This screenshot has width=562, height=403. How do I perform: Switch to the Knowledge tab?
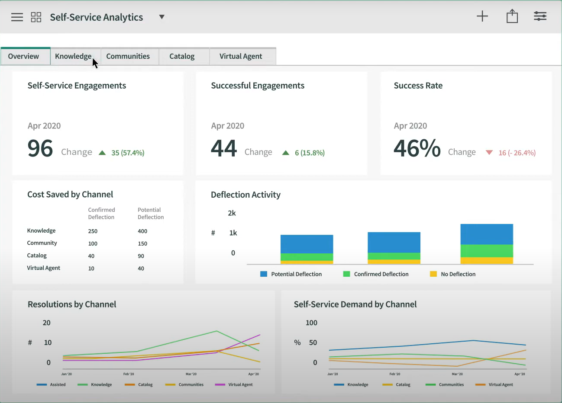tap(73, 56)
